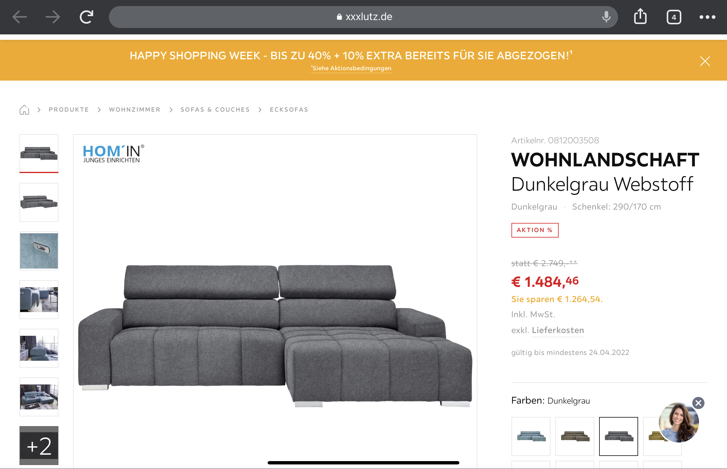
Task: Show the +2 more product images
Action: click(x=39, y=446)
